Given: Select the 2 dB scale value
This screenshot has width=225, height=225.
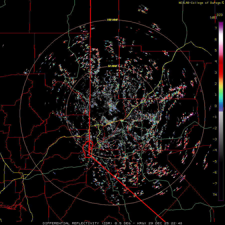Looking at the screenshot, I should coord(216,84).
